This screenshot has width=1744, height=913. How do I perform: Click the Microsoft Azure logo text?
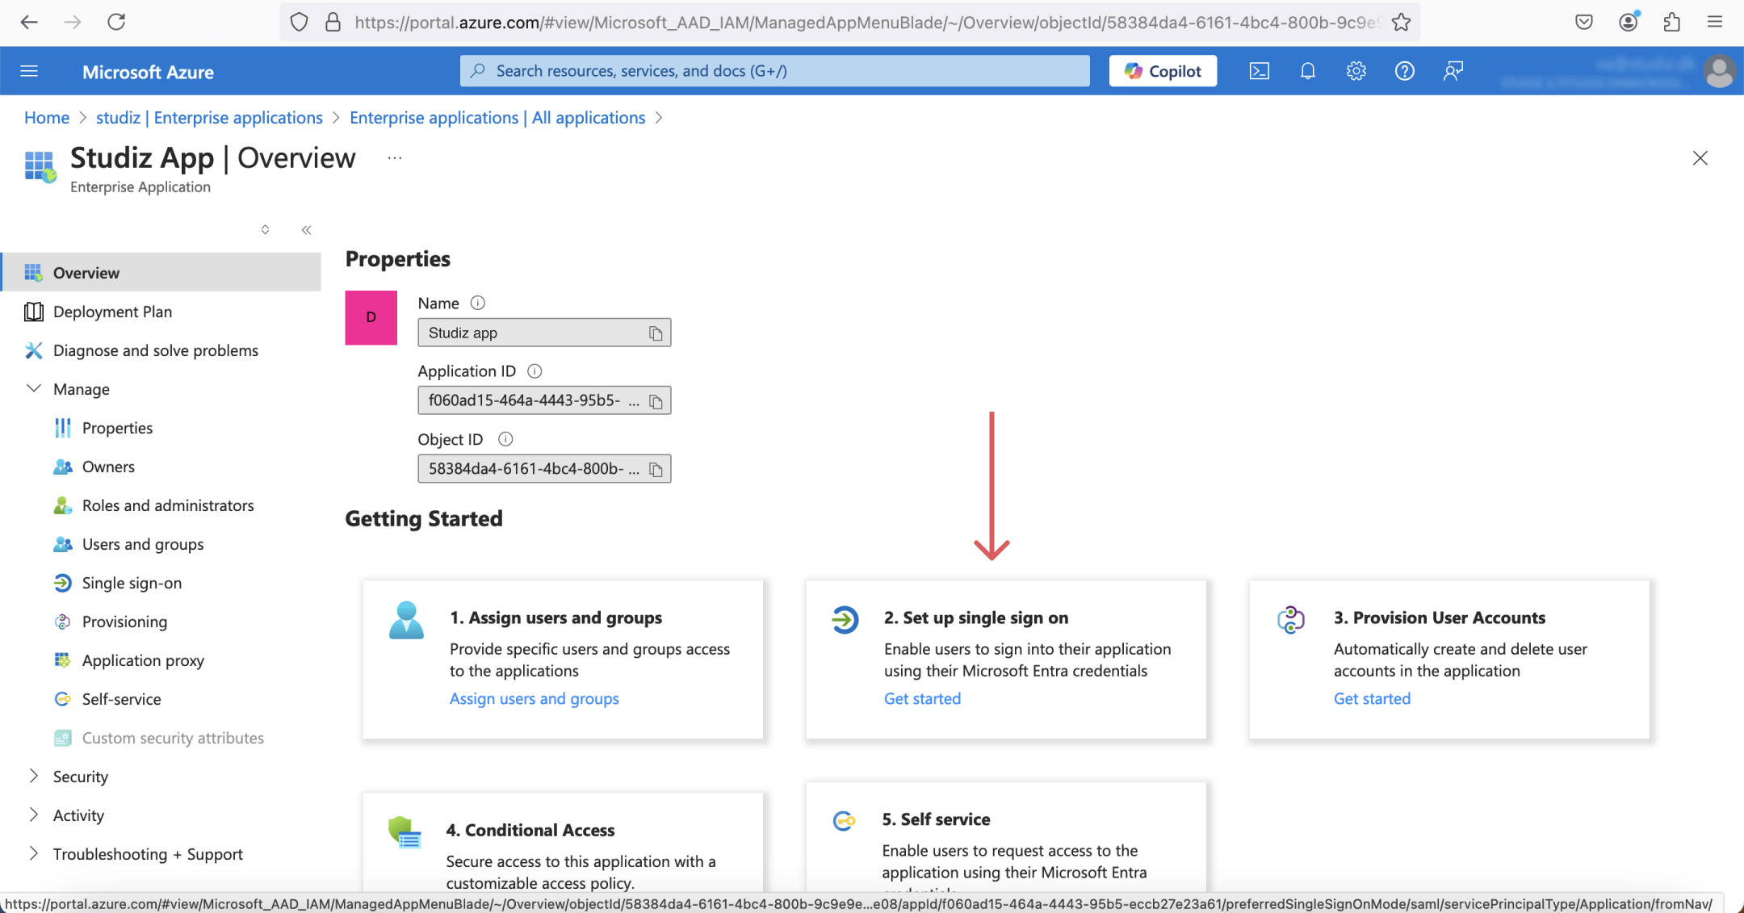pos(148,72)
